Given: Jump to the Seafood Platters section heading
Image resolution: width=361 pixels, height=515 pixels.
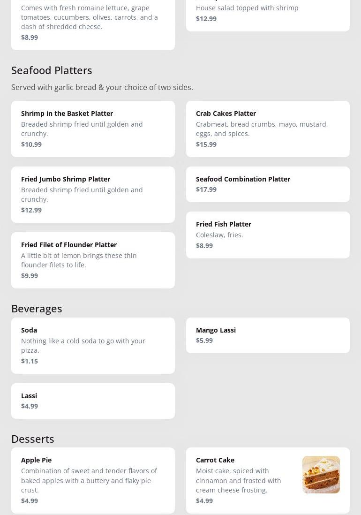Looking at the screenshot, I should click(52, 70).
